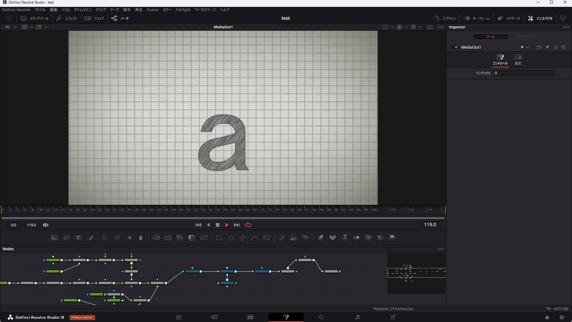
Task: Click the インデックス input field
Action: coord(523,73)
